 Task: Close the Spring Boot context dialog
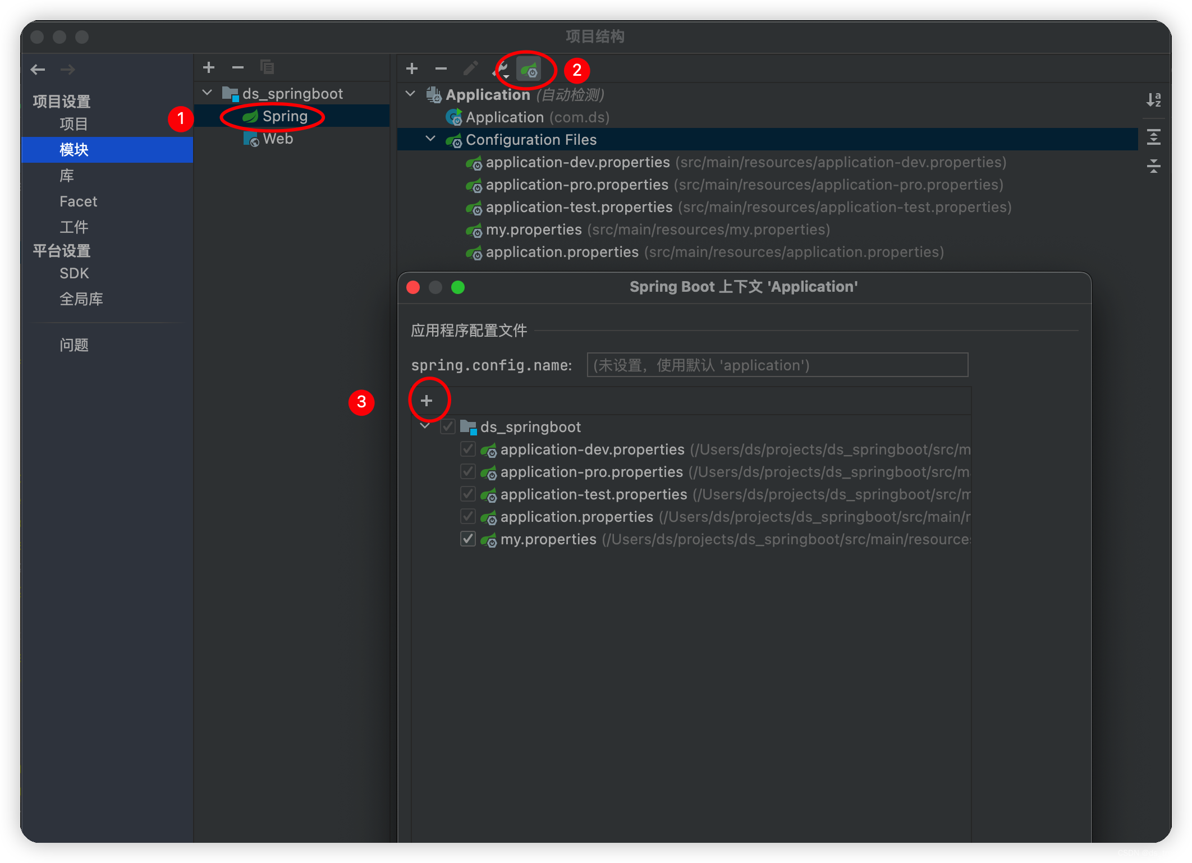point(413,287)
